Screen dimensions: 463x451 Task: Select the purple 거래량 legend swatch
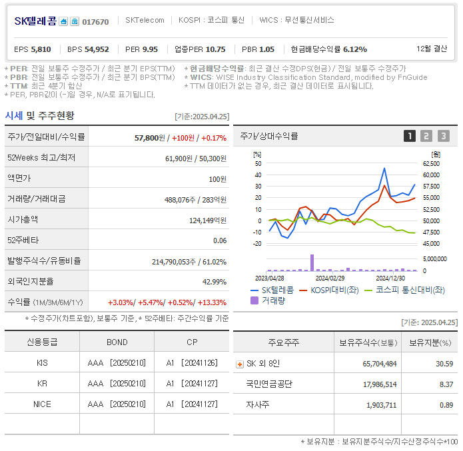point(254,300)
